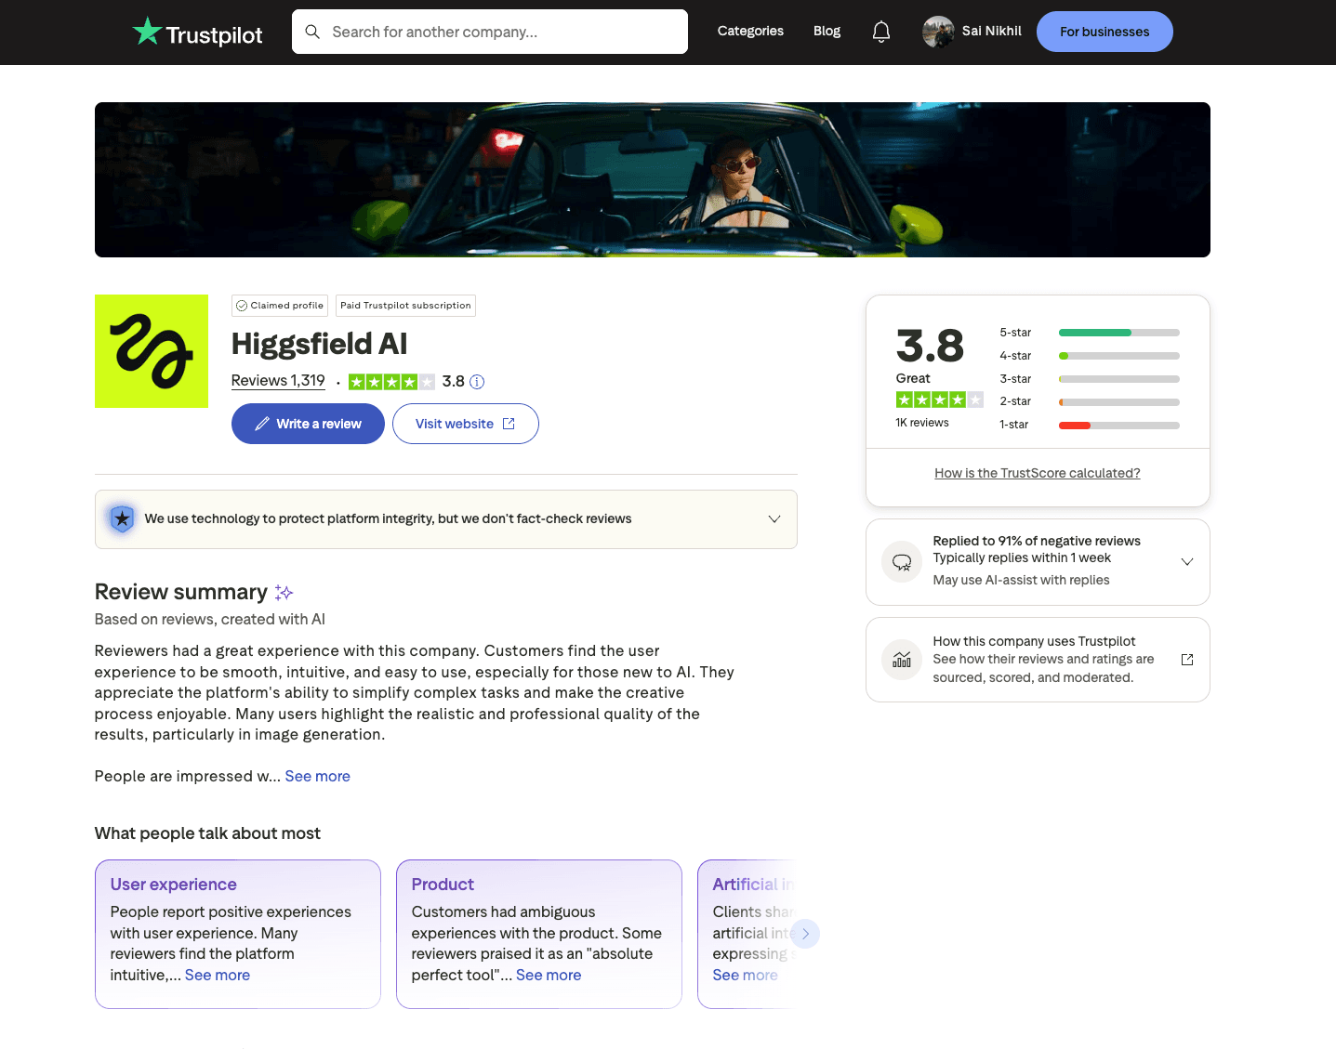This screenshot has width=1336, height=1049.
Task: Click the Claimed profile checkmark badge
Action: point(242,306)
